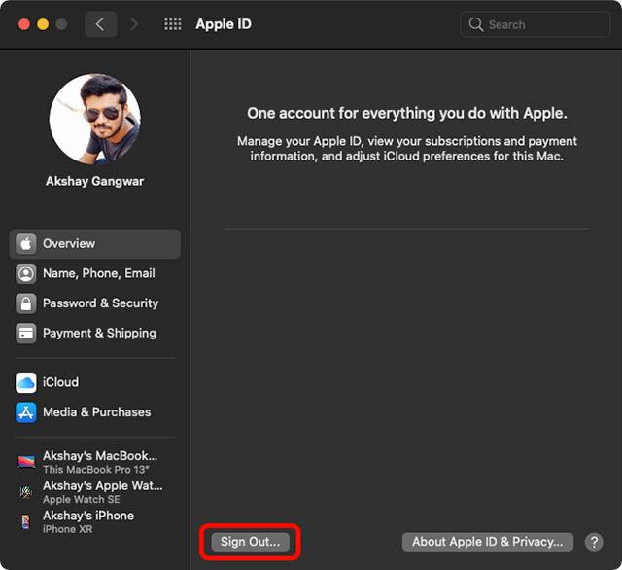Viewport: 622px width, 570px height.
Task: Click the credit card Payment & Shipping icon
Action: 26,333
